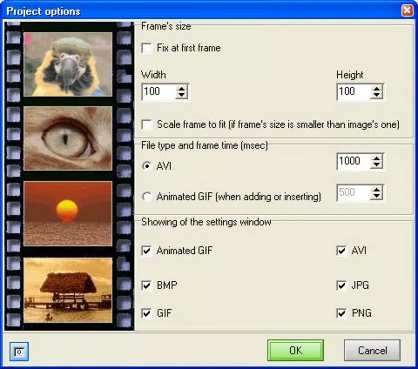The width and height of the screenshot is (418, 369).
Task: Click the GIF frame time field showing 500
Action: click(354, 193)
